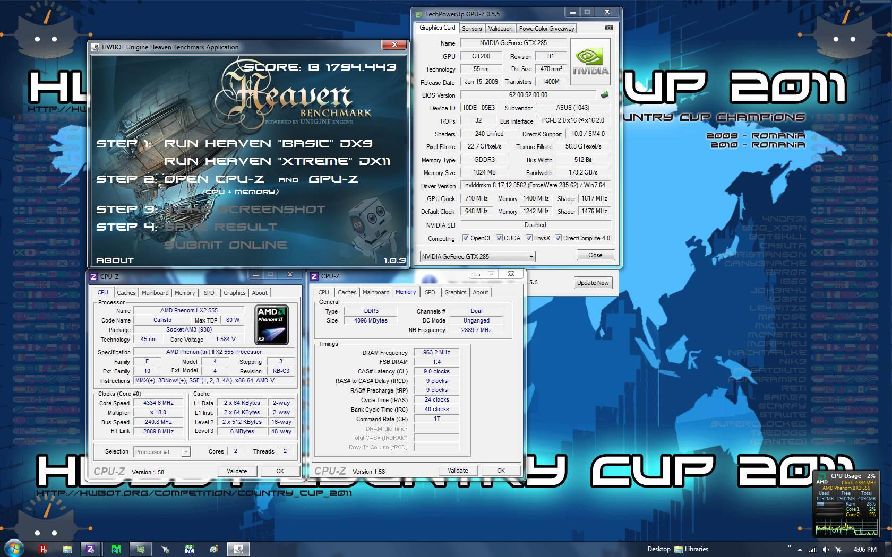Screen dimensions: 892x557
Task: Toggle the PhysX checkbox in GPU-Z
Action: click(529, 238)
